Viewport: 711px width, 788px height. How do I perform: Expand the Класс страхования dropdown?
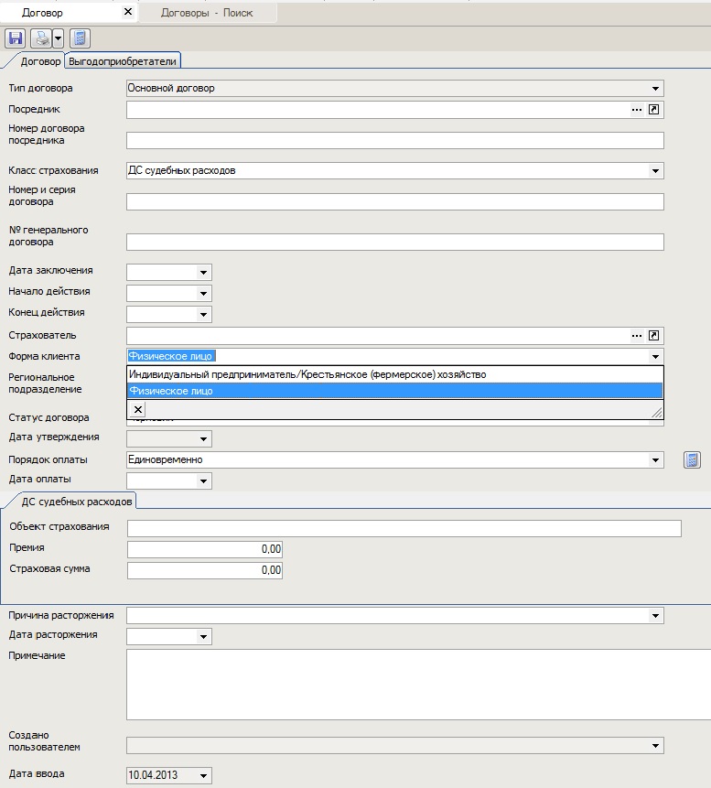coord(655,171)
